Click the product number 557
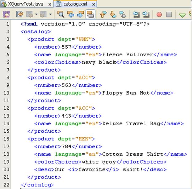This screenshot has height=189, width=192. [66, 47]
